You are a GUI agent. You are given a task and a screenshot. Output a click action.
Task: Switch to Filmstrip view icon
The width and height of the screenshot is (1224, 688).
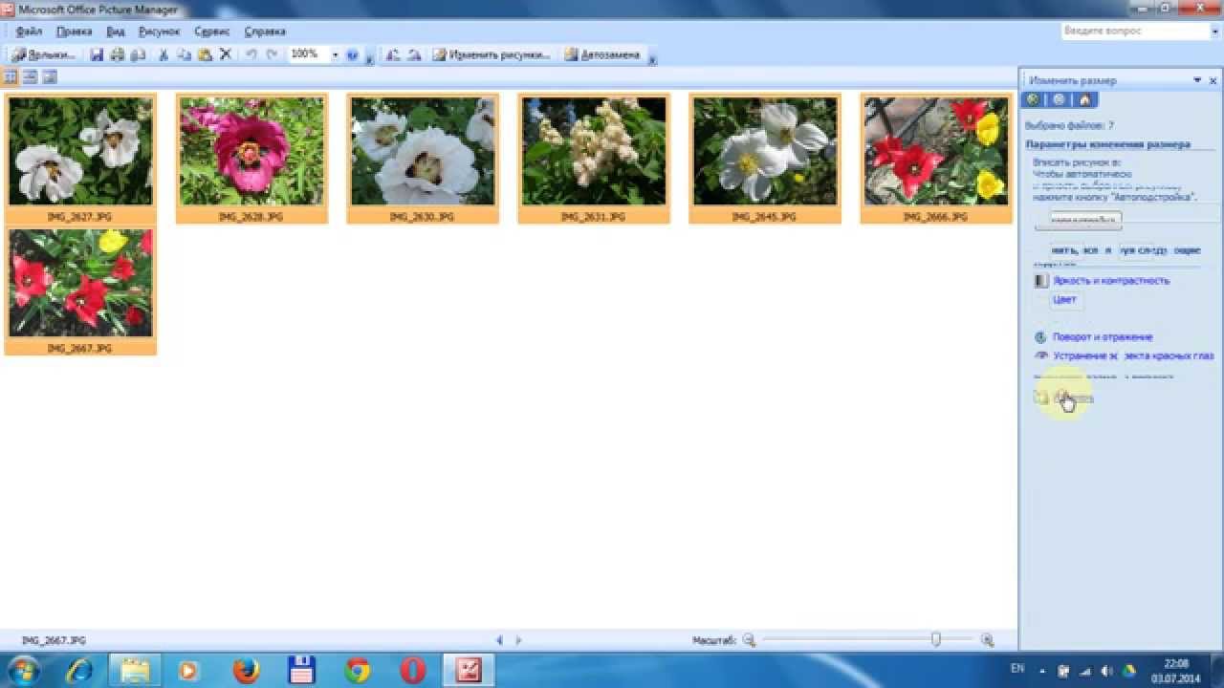tap(30, 76)
